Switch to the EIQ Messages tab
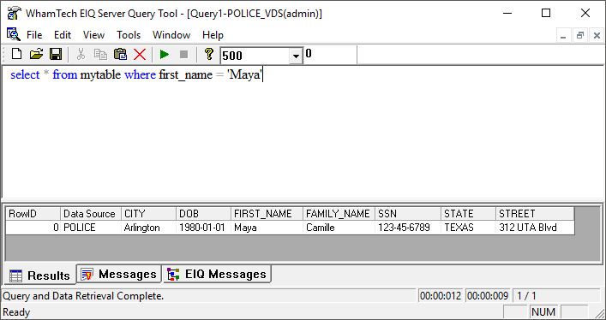The image size is (606, 320). 217,274
